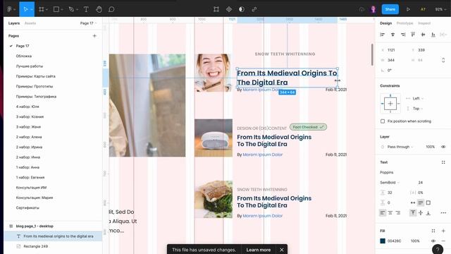
Task: Select the Frame tool
Action: coord(42,9)
